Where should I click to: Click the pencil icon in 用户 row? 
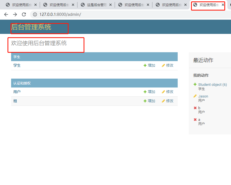point(163,92)
